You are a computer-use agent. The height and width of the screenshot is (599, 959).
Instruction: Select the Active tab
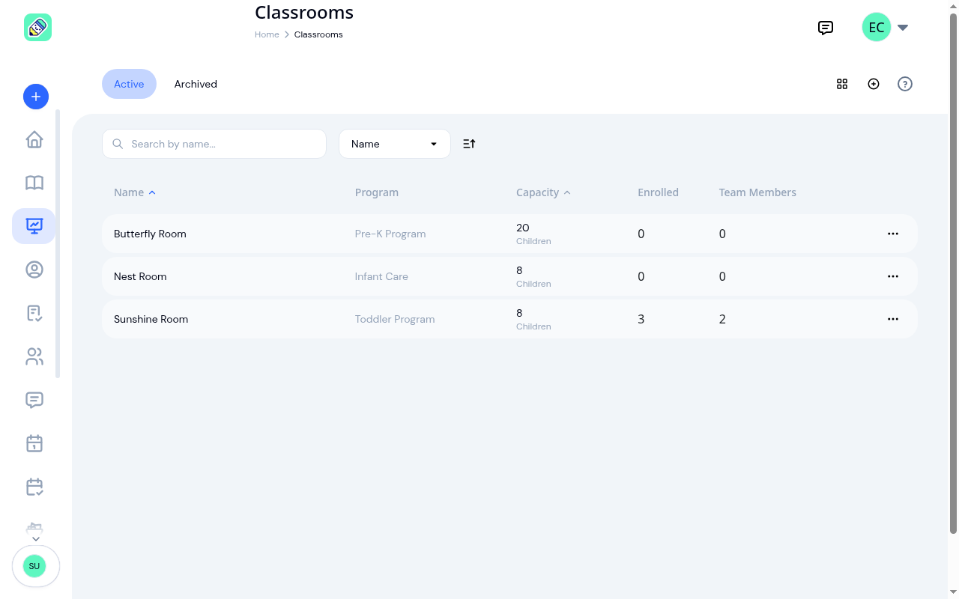point(129,84)
